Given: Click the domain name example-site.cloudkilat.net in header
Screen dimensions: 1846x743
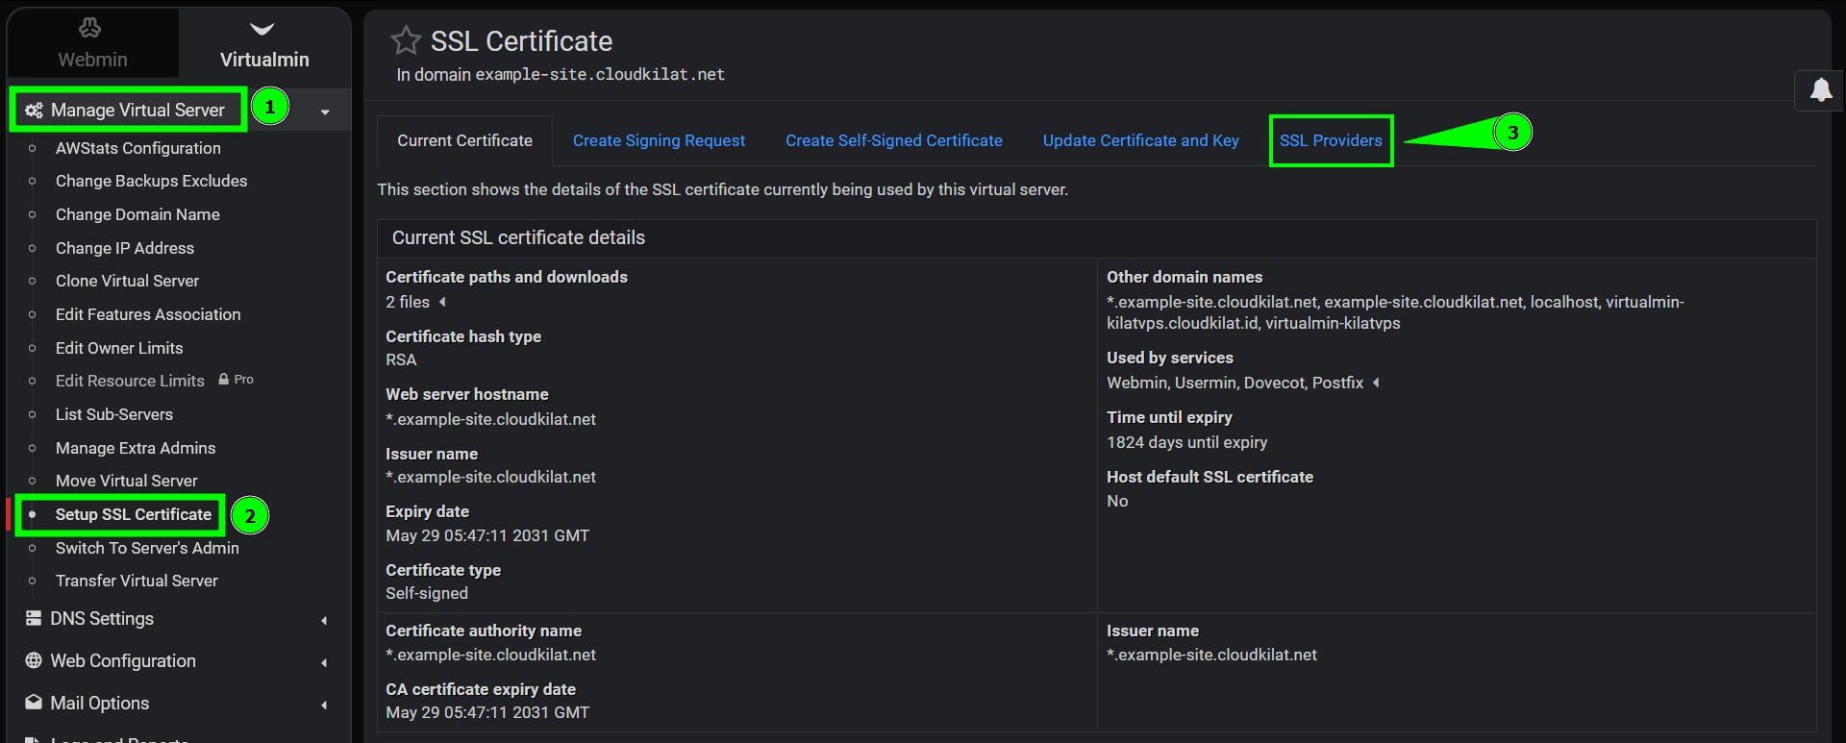Looking at the screenshot, I should point(600,74).
